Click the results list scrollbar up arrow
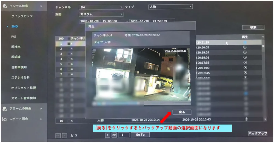Viewport: 274px width, 143px height. pyautogui.click(x=263, y=37)
